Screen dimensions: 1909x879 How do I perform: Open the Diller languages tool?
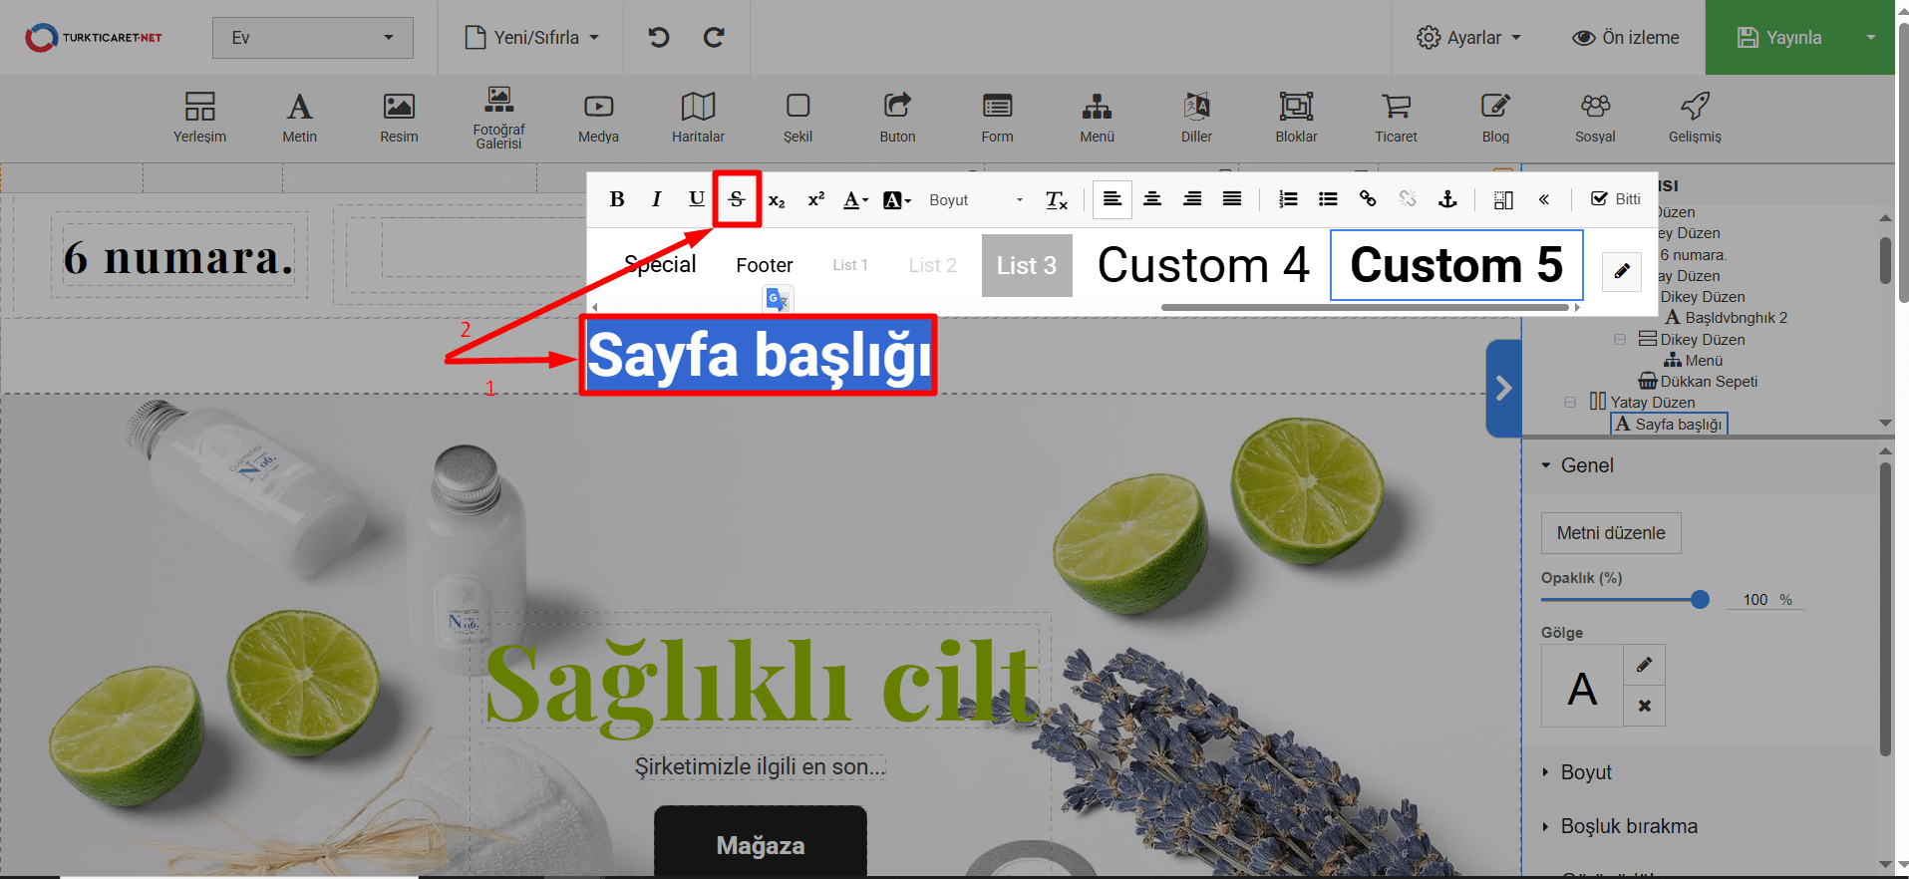click(x=1196, y=118)
